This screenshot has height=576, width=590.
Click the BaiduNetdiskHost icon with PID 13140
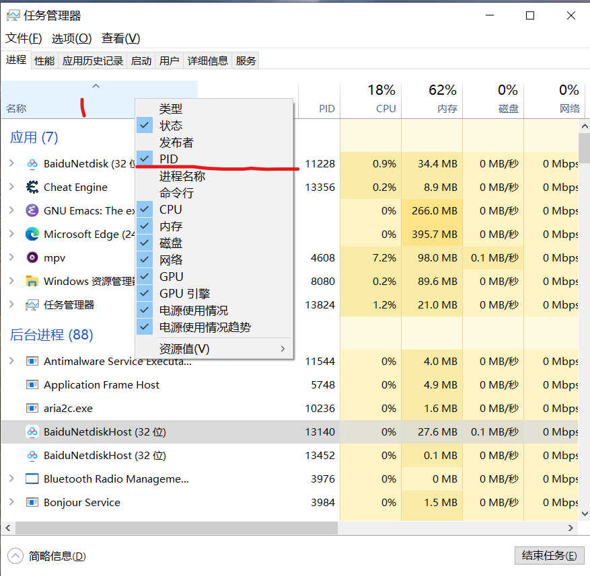[x=32, y=431]
